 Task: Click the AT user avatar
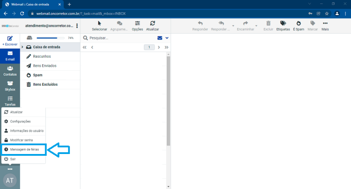10,180
